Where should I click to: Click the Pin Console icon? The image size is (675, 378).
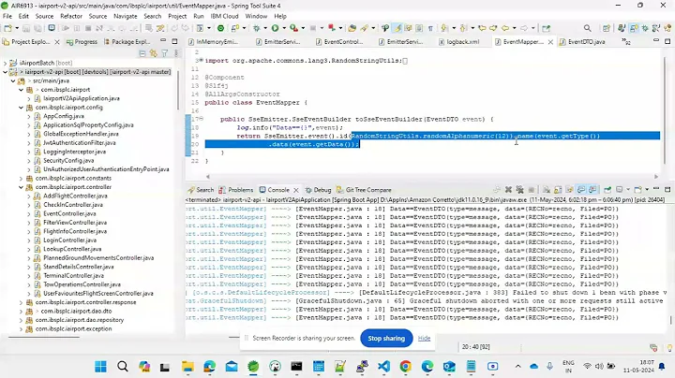[x=607, y=189]
